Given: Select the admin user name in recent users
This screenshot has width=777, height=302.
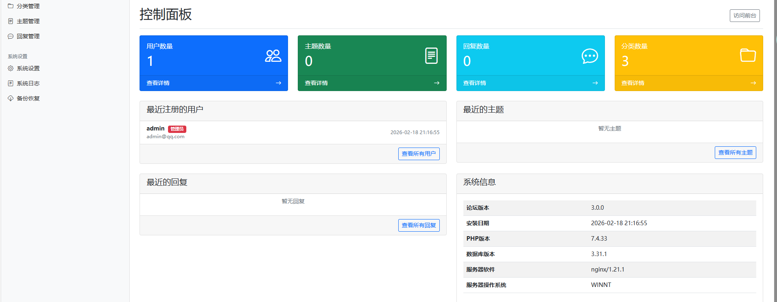Looking at the screenshot, I should coord(155,128).
